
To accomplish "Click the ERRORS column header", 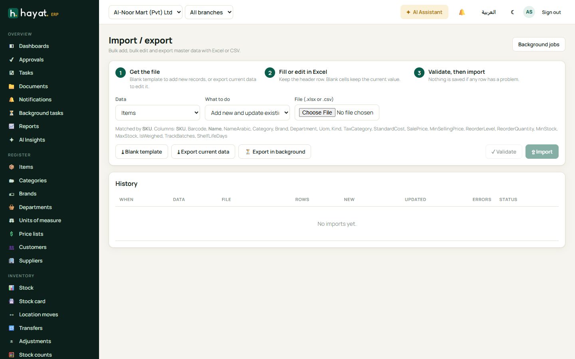I will [482, 199].
